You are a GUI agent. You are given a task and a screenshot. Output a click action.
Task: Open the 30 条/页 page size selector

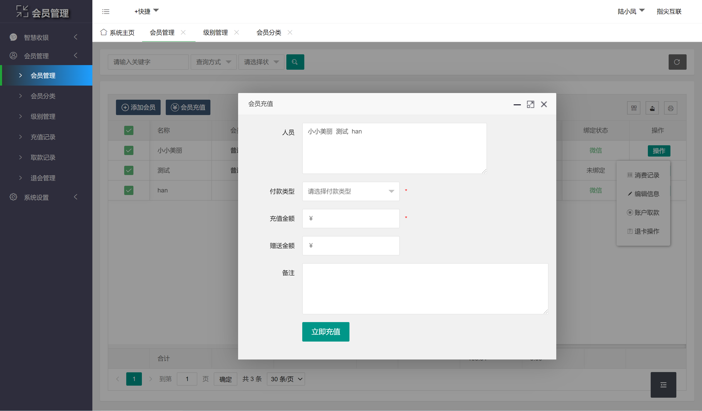286,379
